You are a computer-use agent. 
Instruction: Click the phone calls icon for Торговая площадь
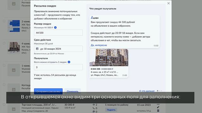pos(94,108)
